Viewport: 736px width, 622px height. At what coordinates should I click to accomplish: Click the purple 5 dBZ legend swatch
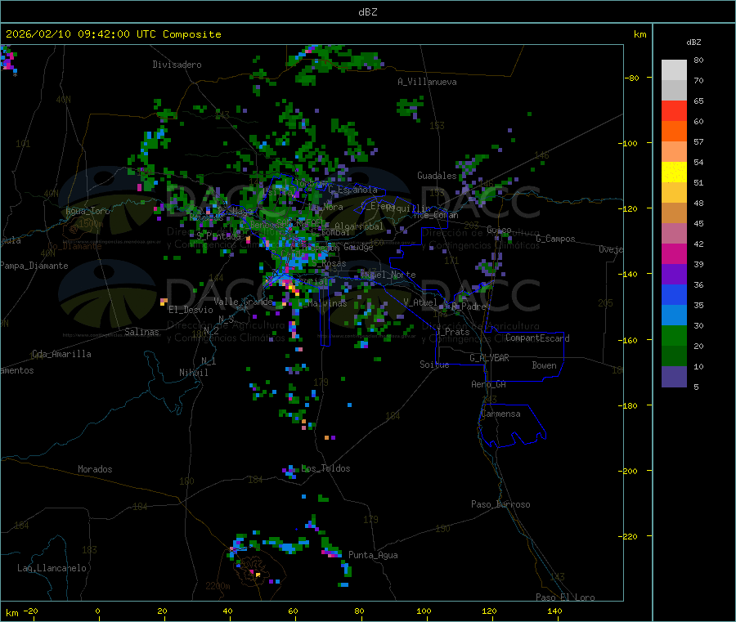[x=674, y=377]
